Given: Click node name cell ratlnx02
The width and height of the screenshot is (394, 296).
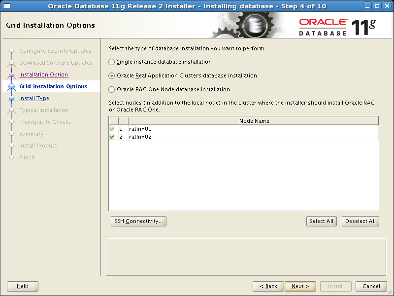Looking at the screenshot, I should point(253,137).
